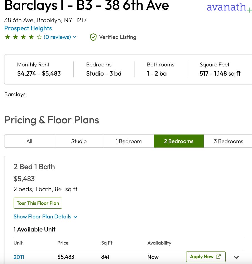Switch to the Studio tab

tap(79, 141)
